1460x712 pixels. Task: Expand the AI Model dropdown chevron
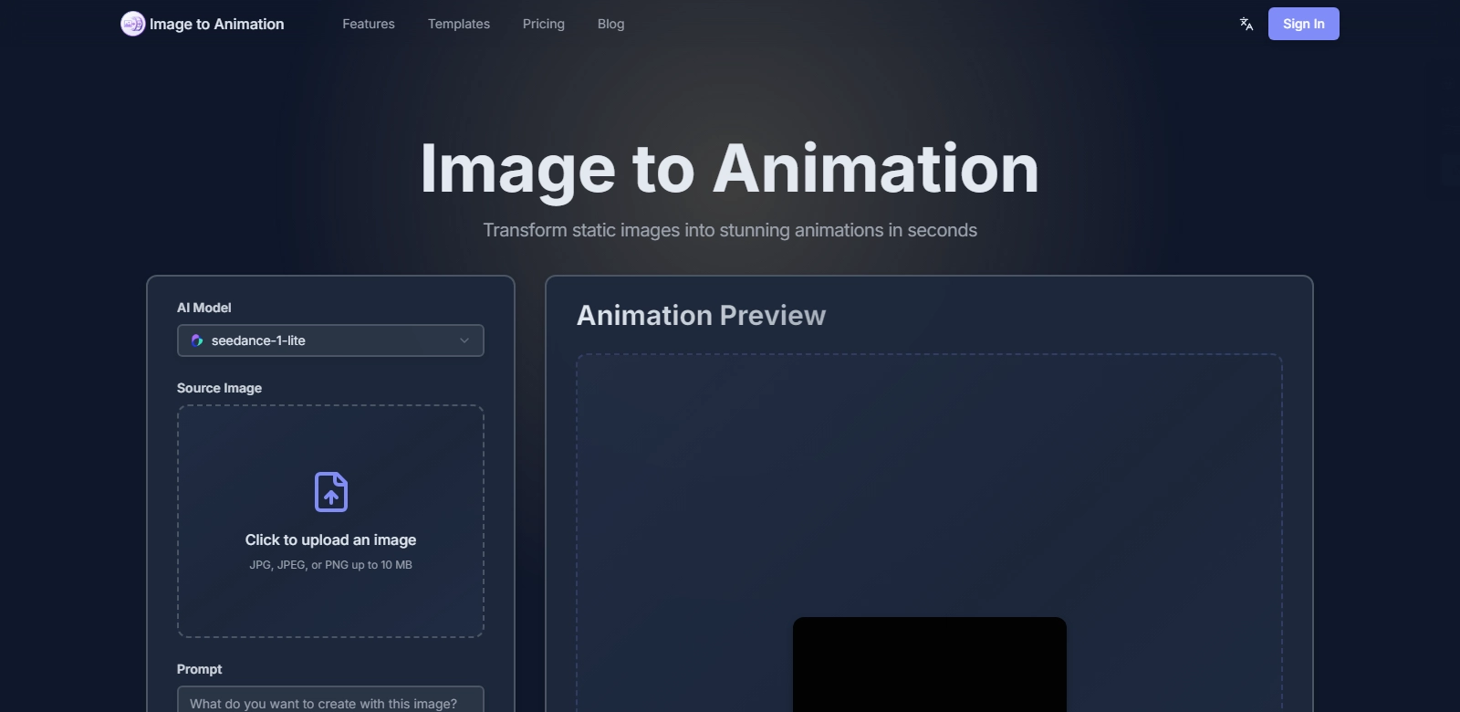464,340
